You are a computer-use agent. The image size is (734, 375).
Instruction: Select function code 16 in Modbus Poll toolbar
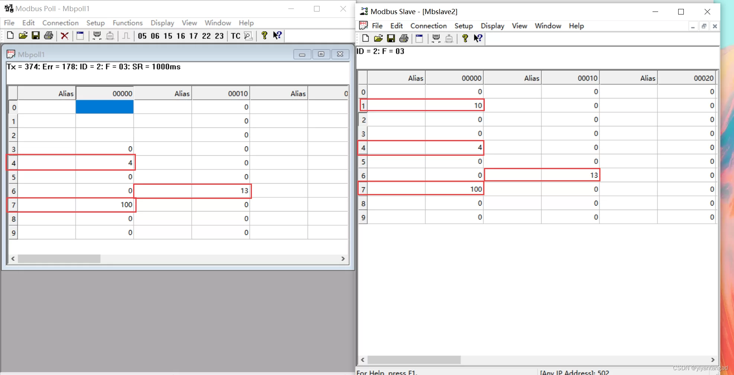click(181, 36)
